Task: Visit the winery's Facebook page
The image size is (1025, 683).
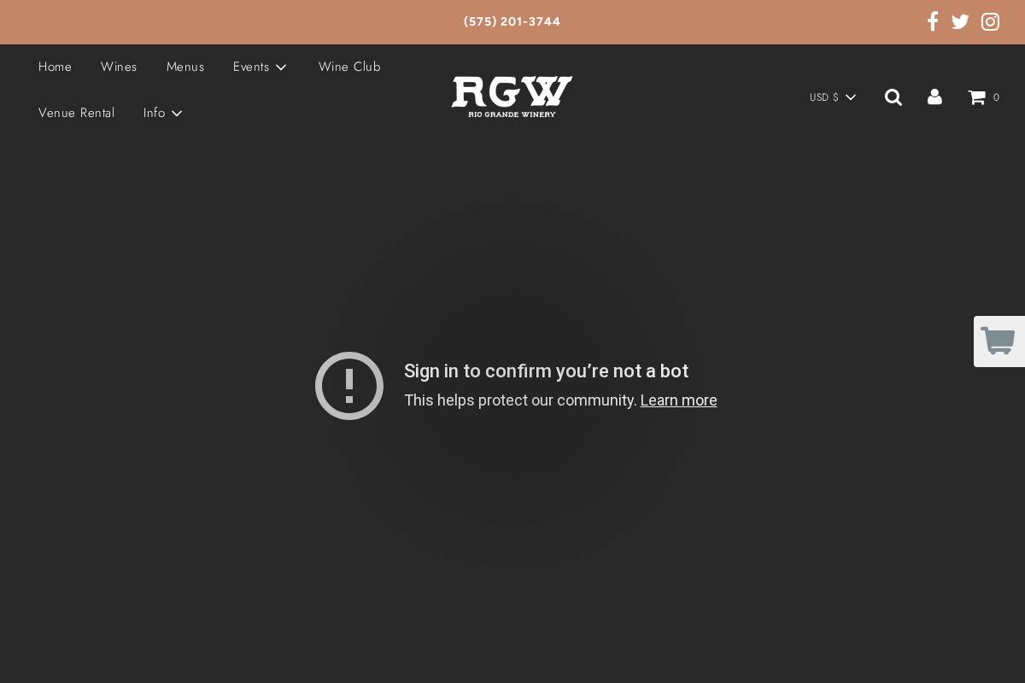Action: click(933, 21)
